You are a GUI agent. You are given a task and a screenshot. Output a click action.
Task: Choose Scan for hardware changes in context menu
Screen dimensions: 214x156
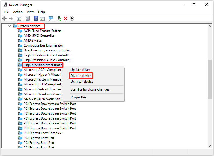tap(90, 89)
